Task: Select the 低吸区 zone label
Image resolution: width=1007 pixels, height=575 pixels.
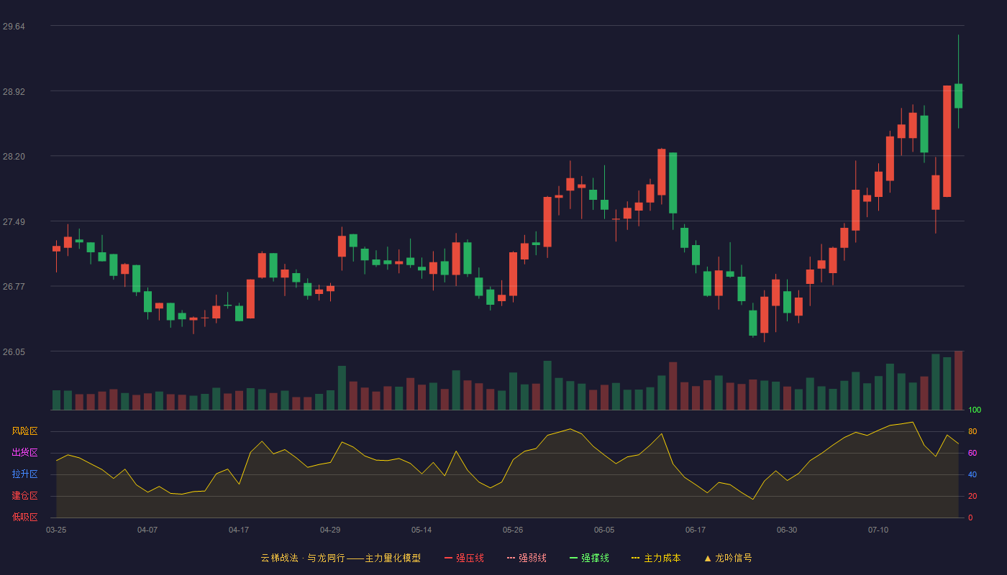Action: 24,517
